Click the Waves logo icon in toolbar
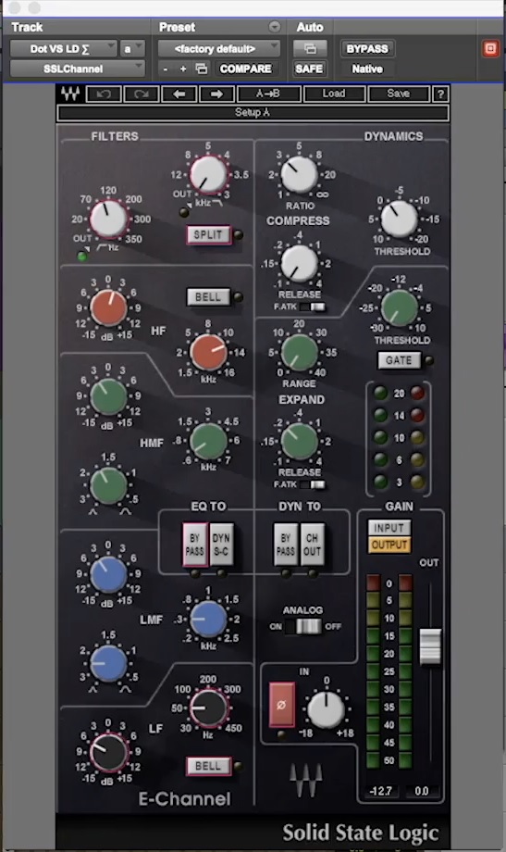Screen dimensions: 506x852 pos(70,94)
